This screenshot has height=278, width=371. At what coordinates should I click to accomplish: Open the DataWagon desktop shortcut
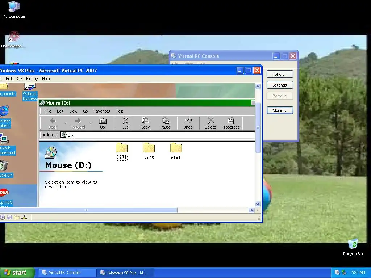tap(14, 40)
